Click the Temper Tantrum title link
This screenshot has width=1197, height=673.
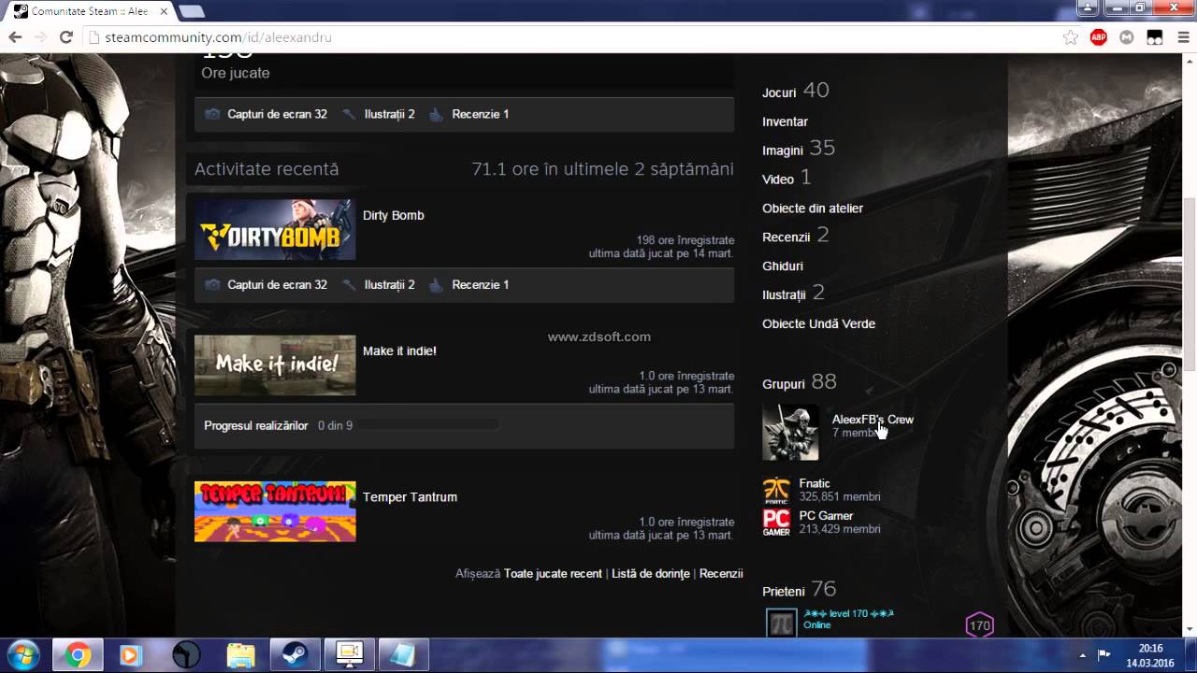[x=410, y=496]
